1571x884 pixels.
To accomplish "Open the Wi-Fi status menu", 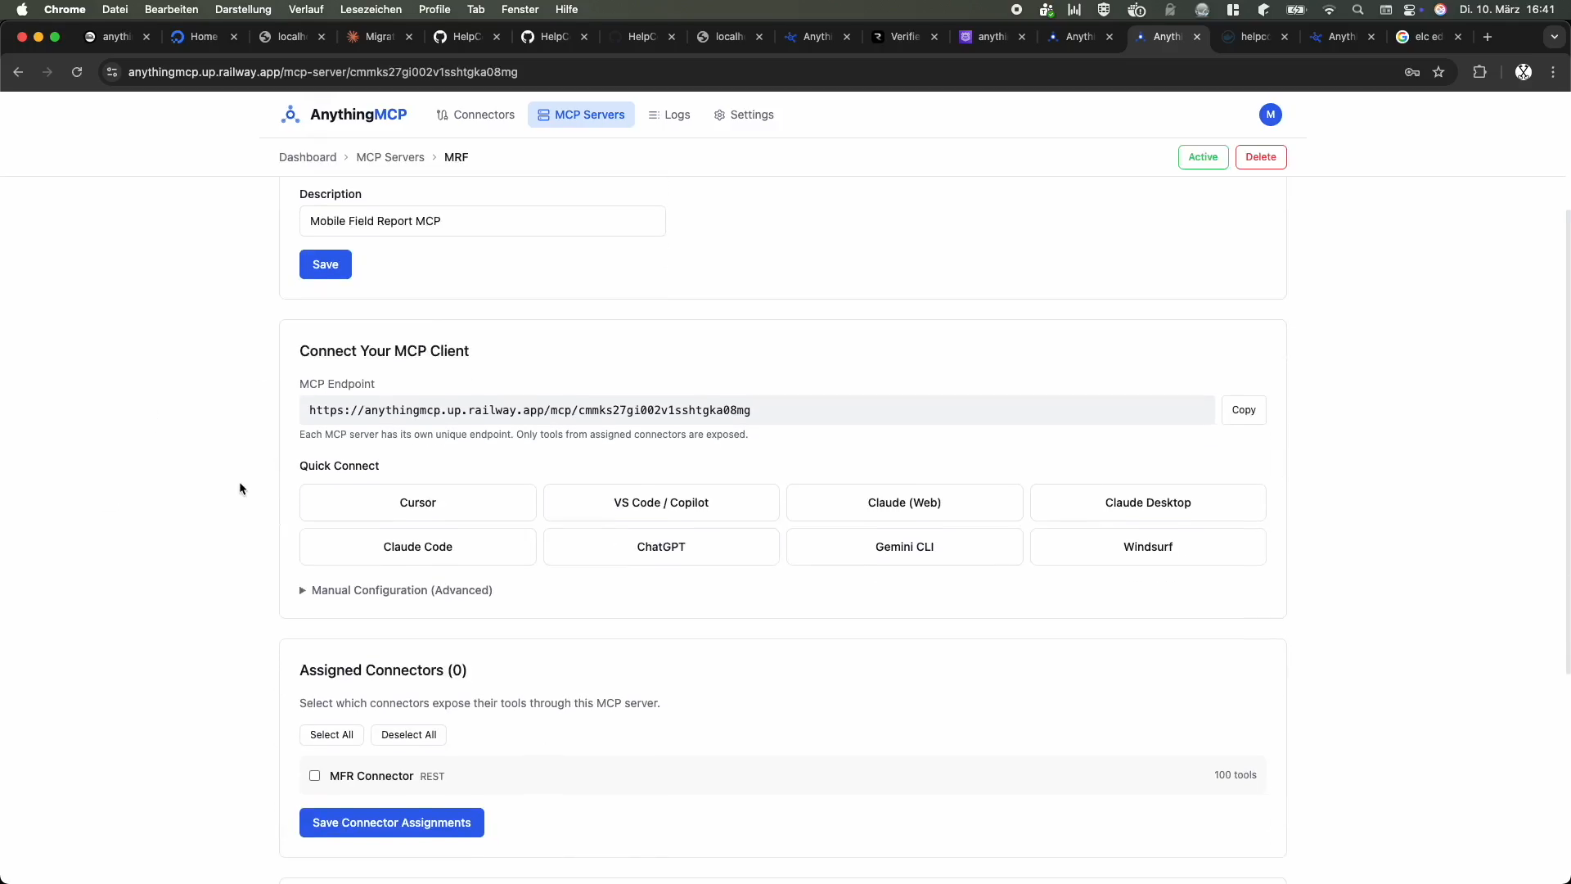I will (x=1329, y=10).
